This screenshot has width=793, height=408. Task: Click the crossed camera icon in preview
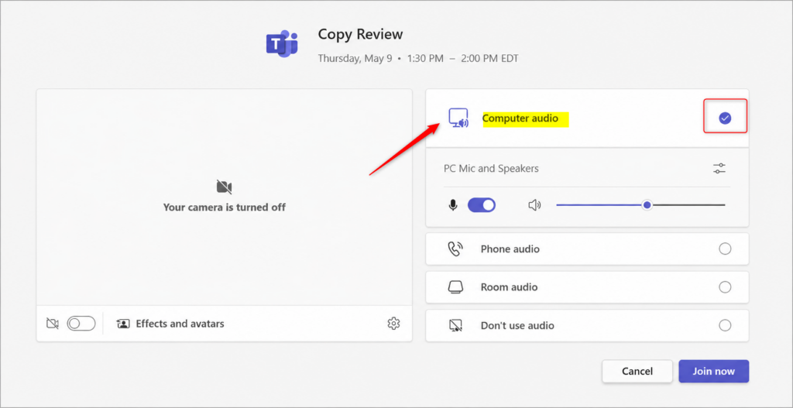(x=224, y=187)
